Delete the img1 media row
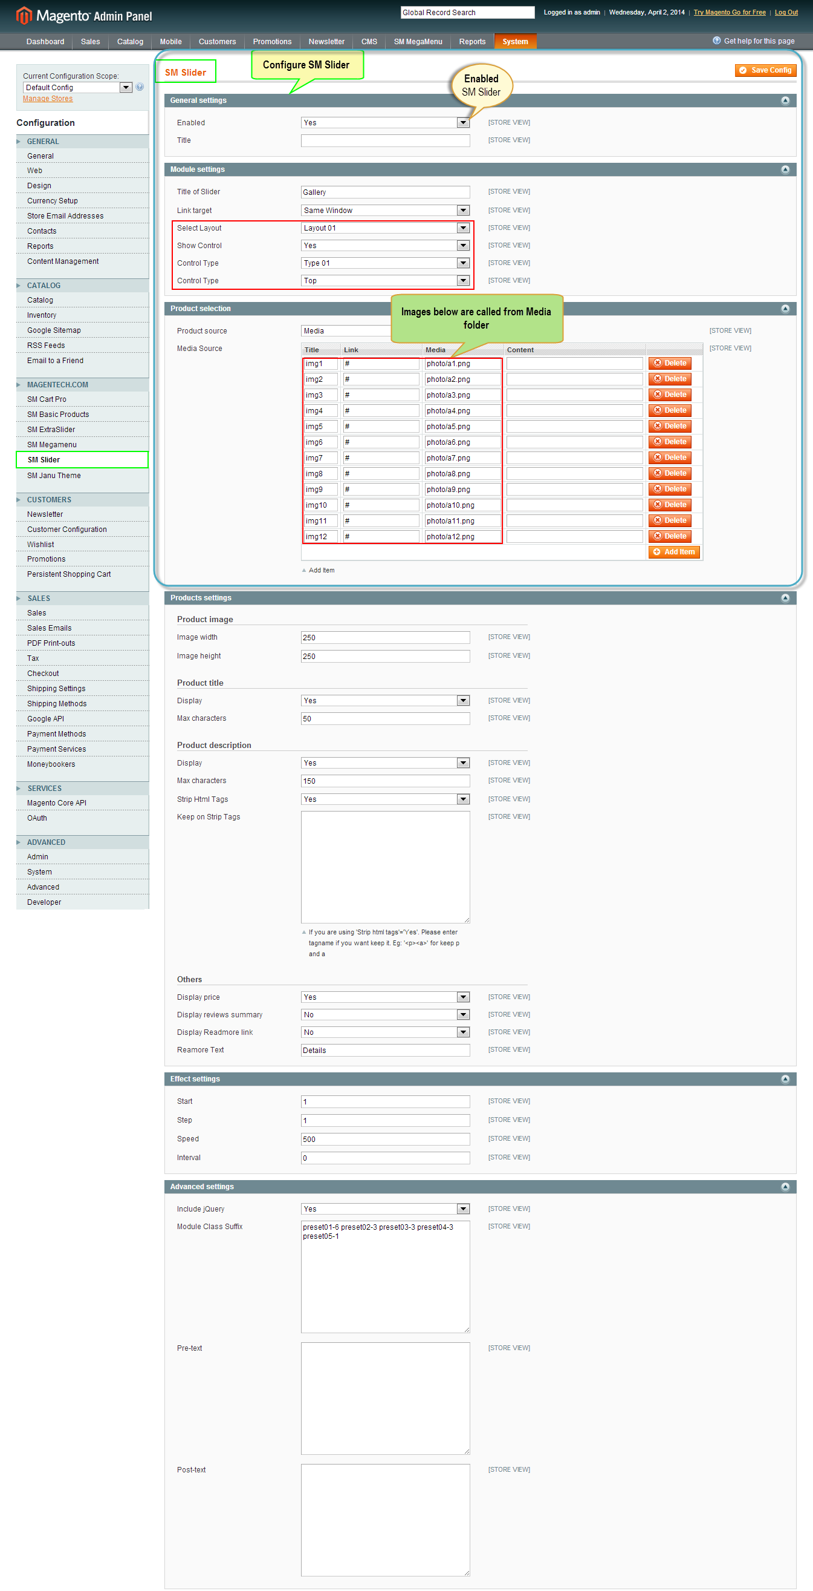The height and width of the screenshot is (1591, 813). pyautogui.click(x=669, y=363)
